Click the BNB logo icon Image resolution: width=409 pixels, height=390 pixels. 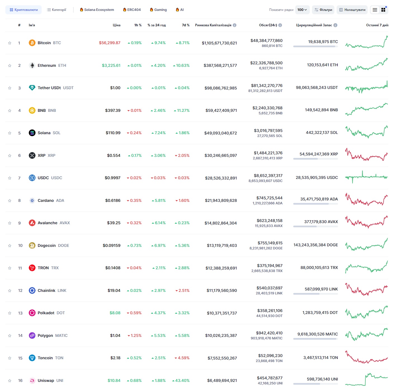[32, 110]
